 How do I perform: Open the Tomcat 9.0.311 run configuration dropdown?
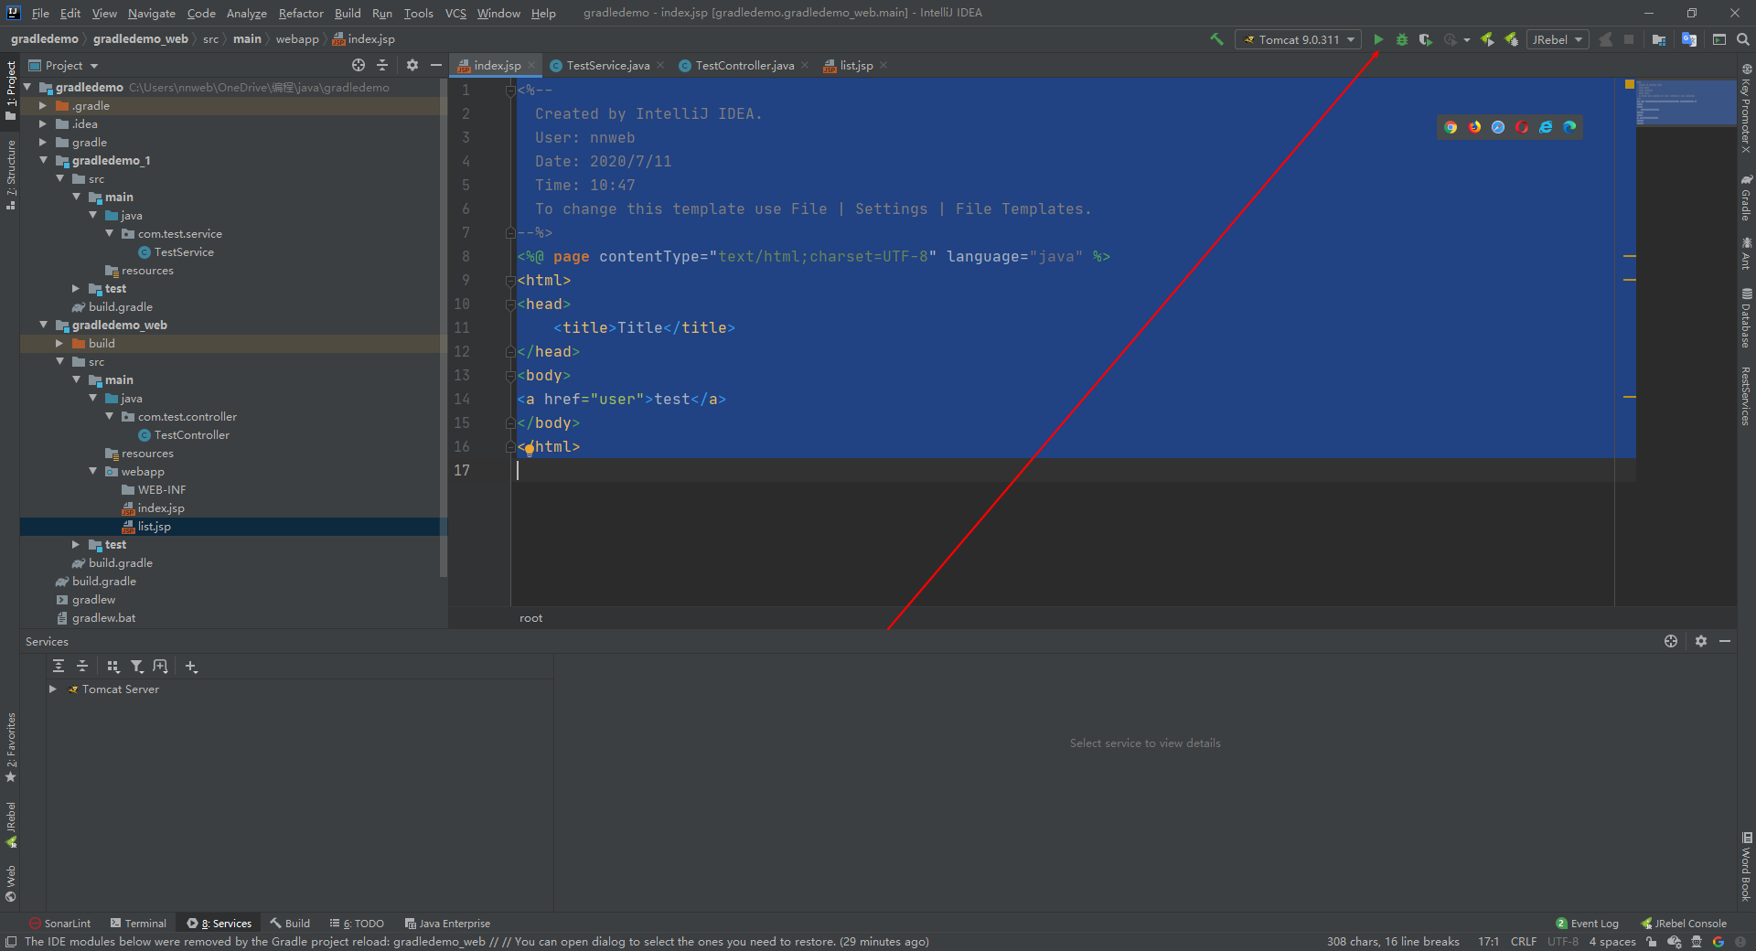[1298, 39]
